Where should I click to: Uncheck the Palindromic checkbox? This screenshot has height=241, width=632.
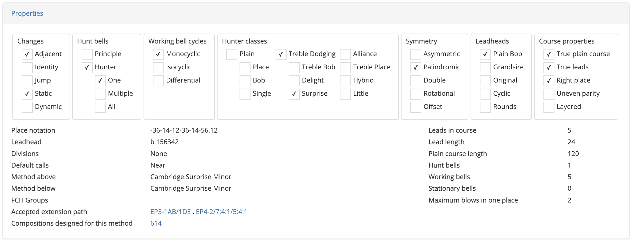coord(416,67)
